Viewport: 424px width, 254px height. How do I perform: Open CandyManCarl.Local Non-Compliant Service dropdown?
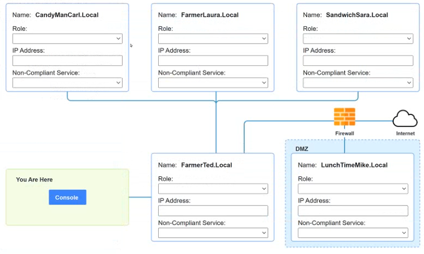click(x=68, y=82)
